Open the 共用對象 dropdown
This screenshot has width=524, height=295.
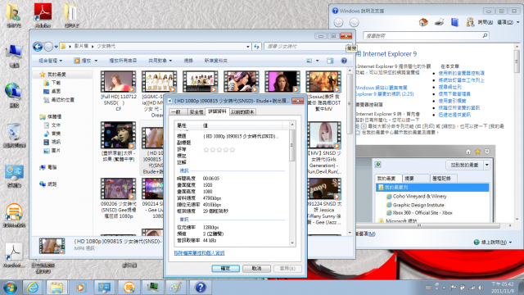click(x=160, y=61)
